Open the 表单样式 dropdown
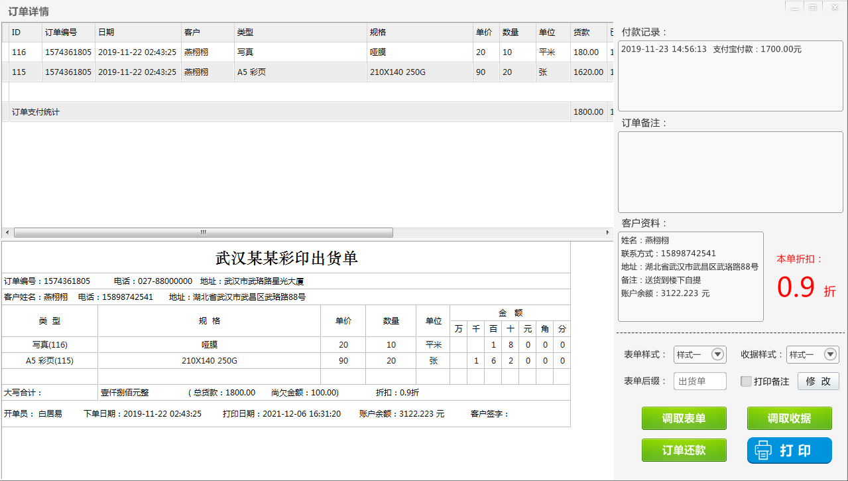 pos(717,355)
